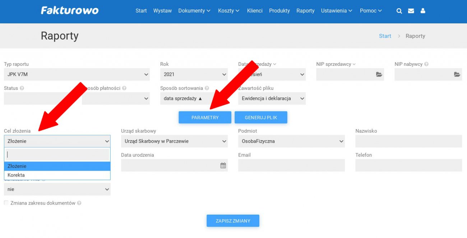Go to Klienci in the navigation
Image resolution: width=467 pixels, height=238 pixels.
pos(255,11)
